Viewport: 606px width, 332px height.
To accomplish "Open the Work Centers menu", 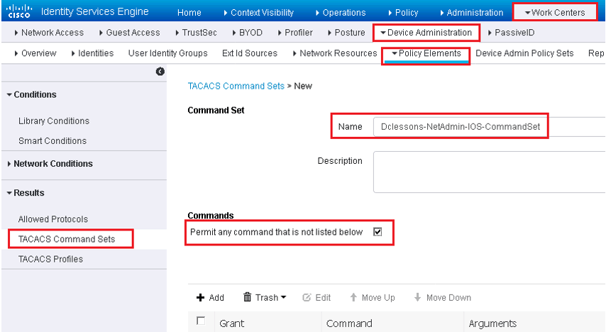I will [555, 12].
